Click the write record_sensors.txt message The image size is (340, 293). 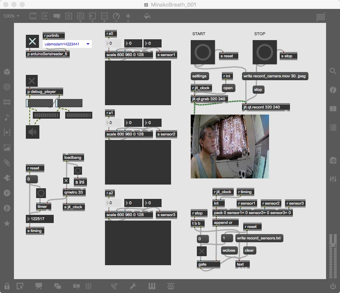259,238
